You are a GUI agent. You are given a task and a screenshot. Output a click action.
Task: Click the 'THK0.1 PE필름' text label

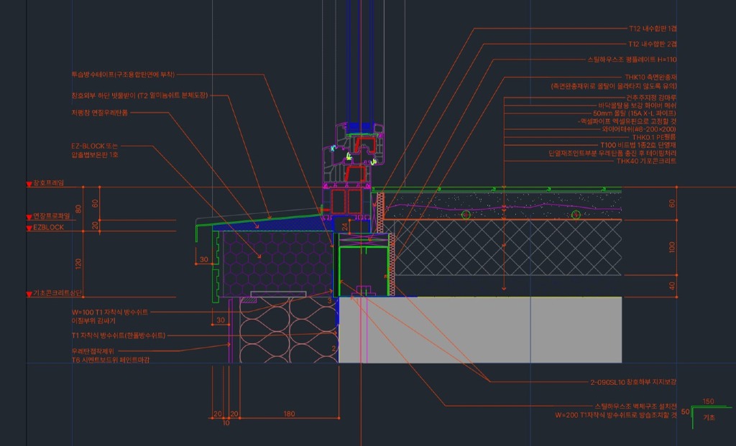pos(654,136)
